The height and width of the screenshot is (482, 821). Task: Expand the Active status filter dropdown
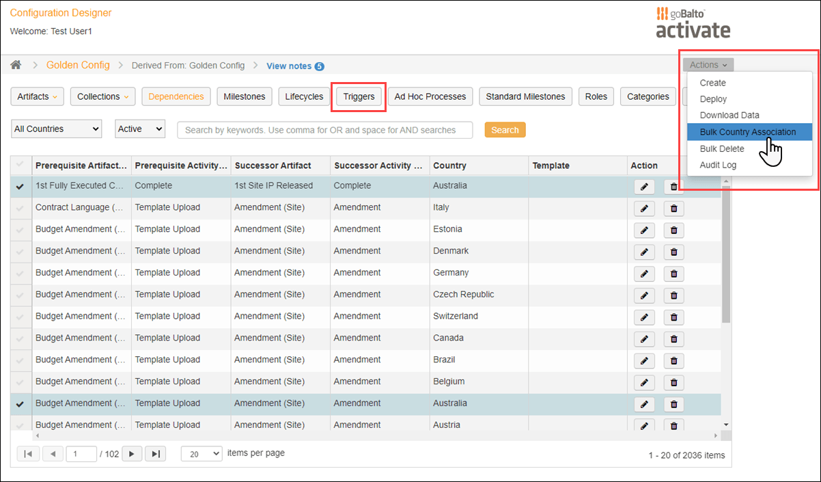140,129
